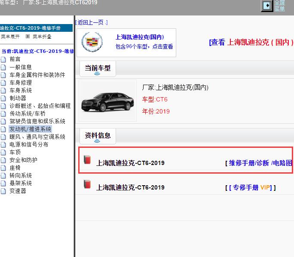Open 悬架系统 tree item
294x257 pixels.
click(x=21, y=183)
